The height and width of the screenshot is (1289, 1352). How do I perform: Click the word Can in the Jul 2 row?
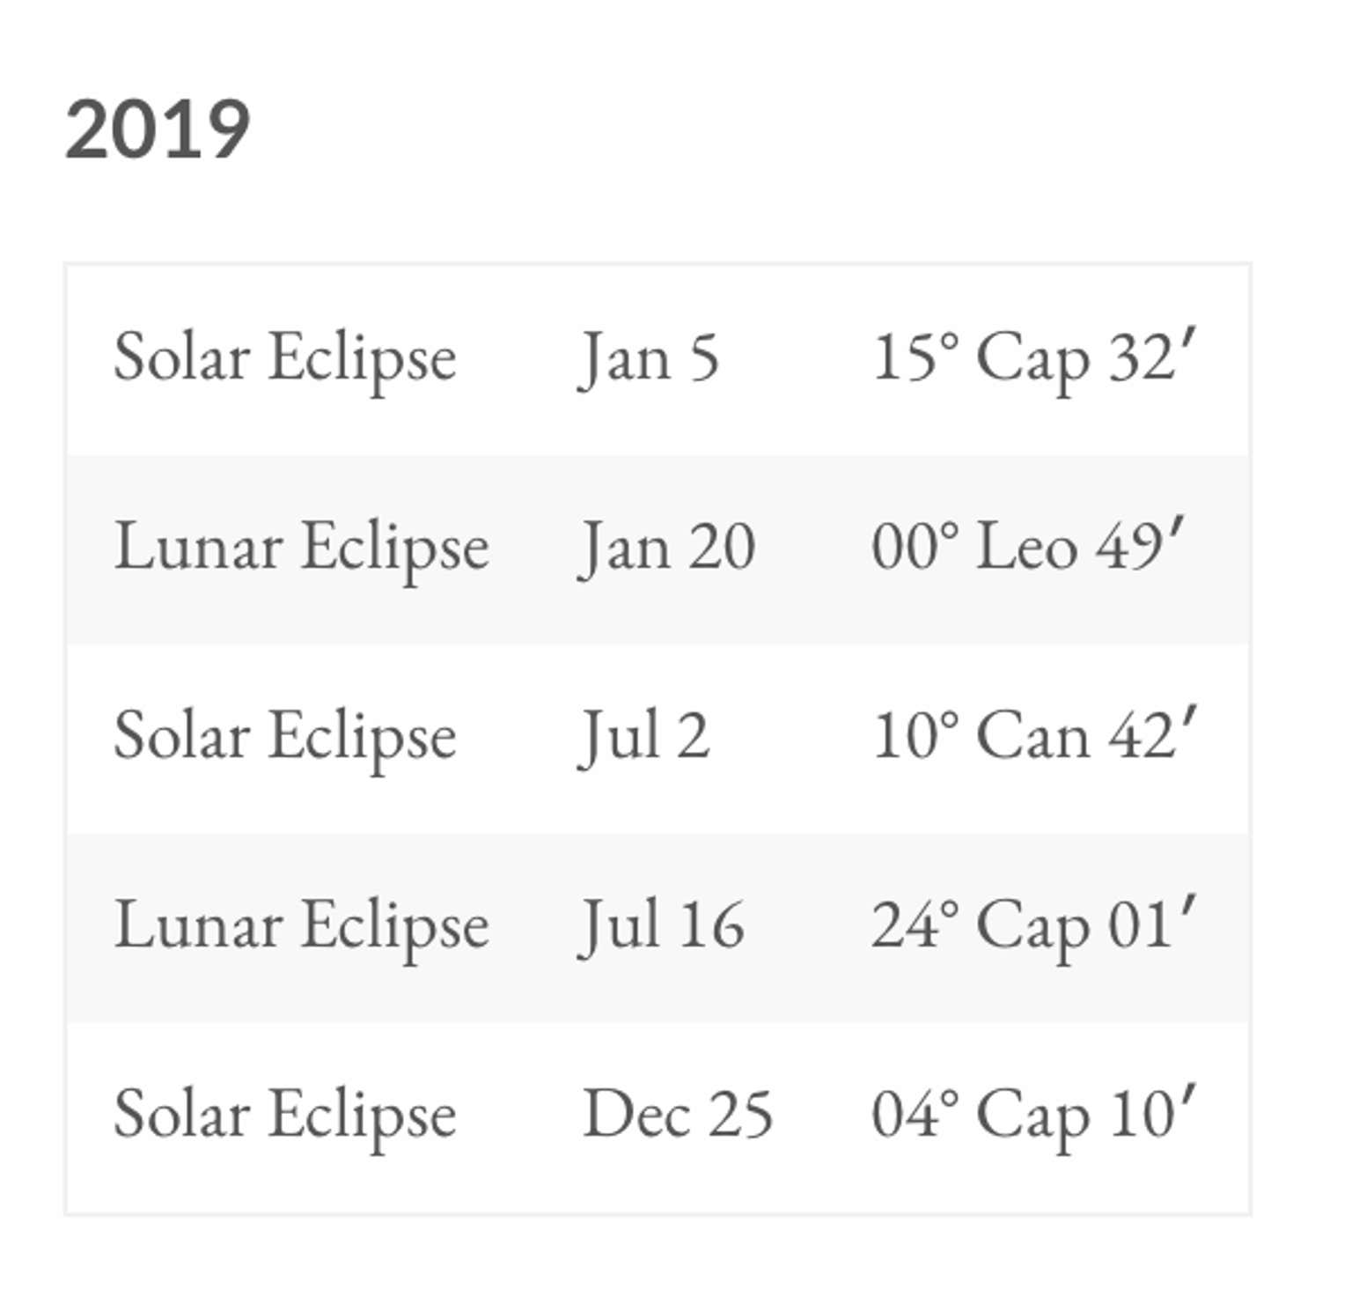click(1032, 736)
